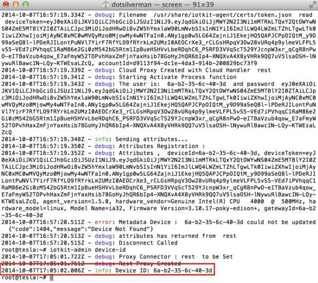
Task: Click the 'Cloud Proxy Created with Cloud Handler' line
Action: pos(195,70)
